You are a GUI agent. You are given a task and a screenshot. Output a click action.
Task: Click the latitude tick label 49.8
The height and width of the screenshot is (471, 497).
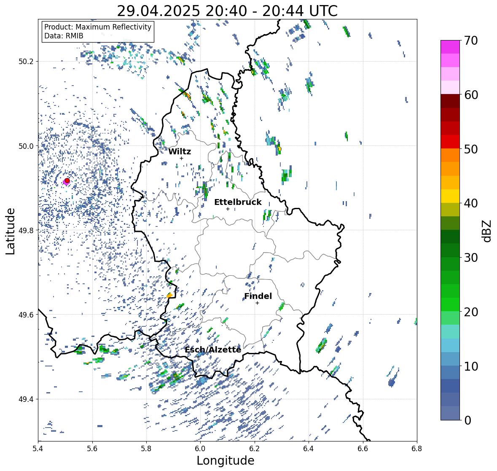[x=26, y=230]
